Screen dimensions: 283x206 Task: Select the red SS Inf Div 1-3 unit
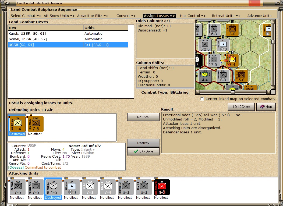tap(162, 187)
